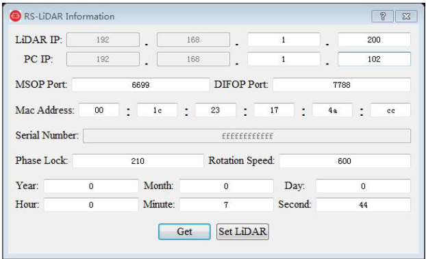Select PC IP first octet field 192

[103, 59]
